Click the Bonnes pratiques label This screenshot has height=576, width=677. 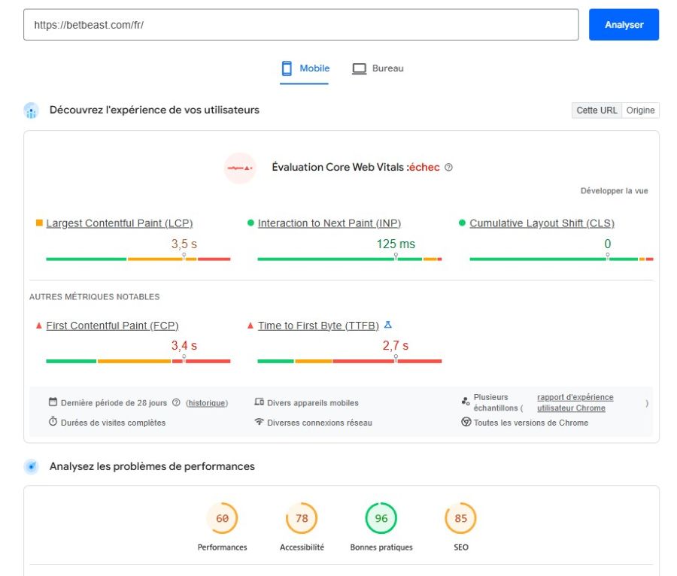point(381,547)
